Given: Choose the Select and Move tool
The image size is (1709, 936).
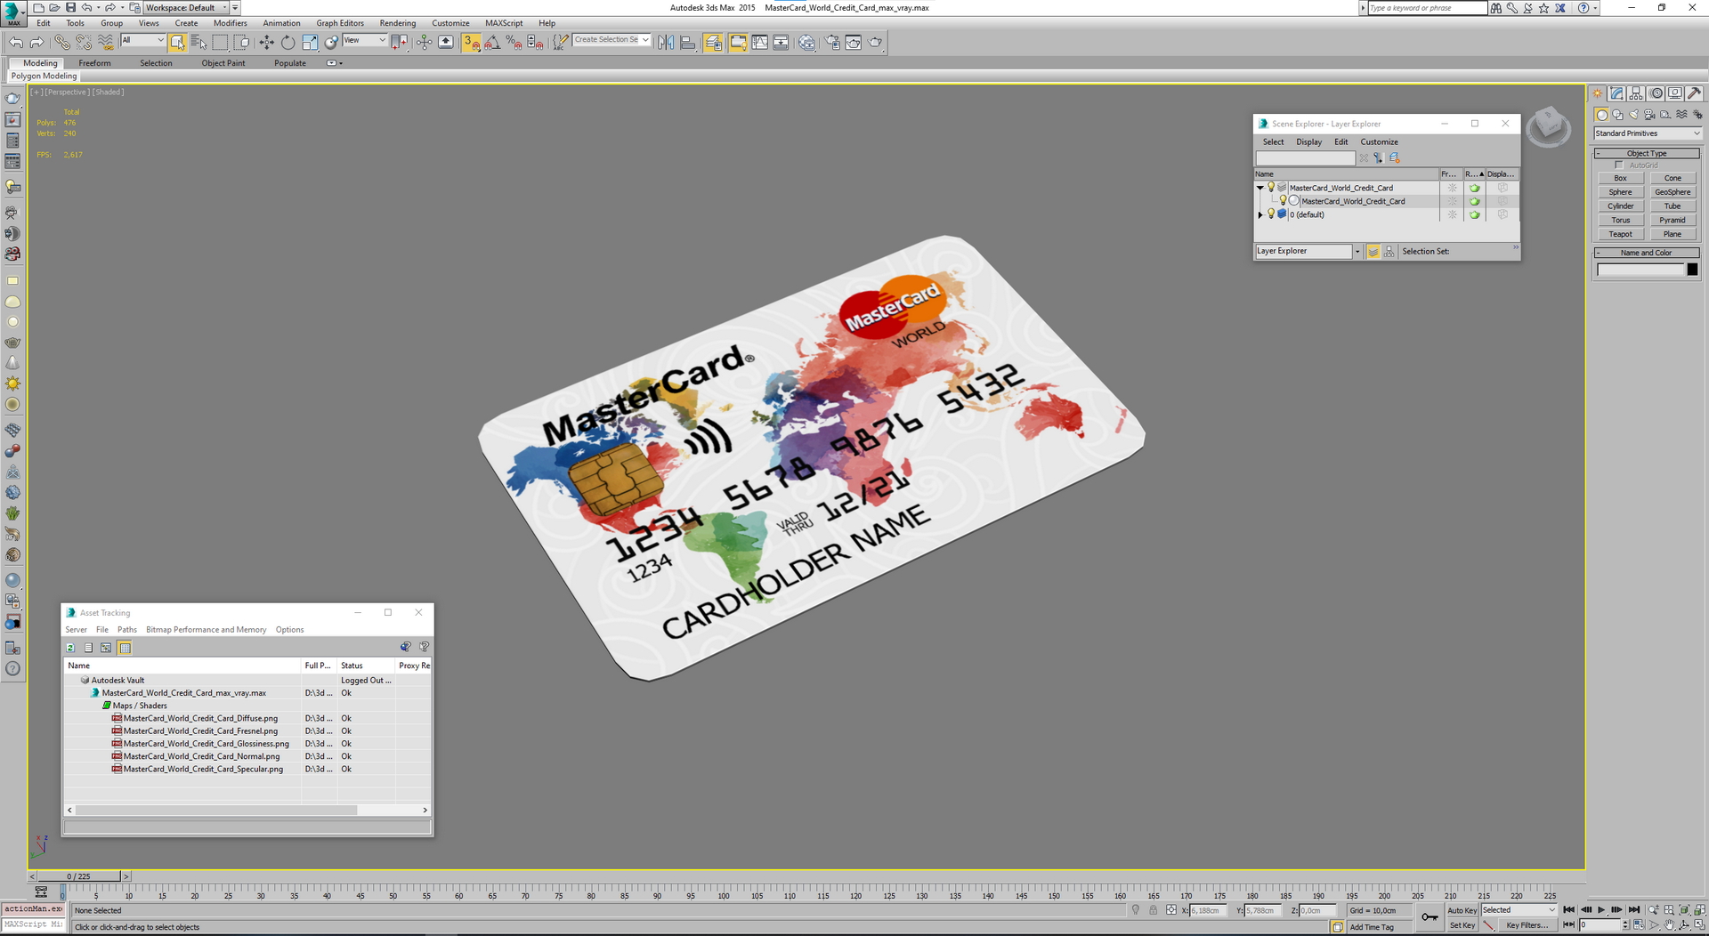Looking at the screenshot, I should click(266, 42).
